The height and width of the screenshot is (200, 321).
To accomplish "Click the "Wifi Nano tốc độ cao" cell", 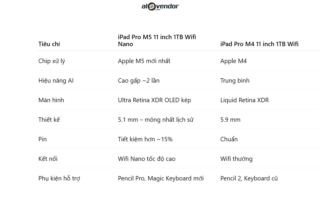I will tap(147, 159).
